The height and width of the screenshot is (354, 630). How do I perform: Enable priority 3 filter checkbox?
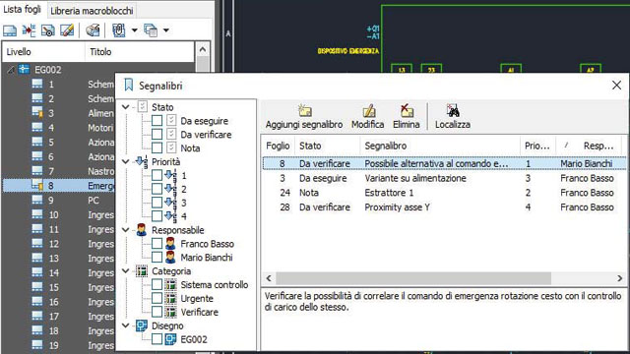pyautogui.click(x=157, y=203)
